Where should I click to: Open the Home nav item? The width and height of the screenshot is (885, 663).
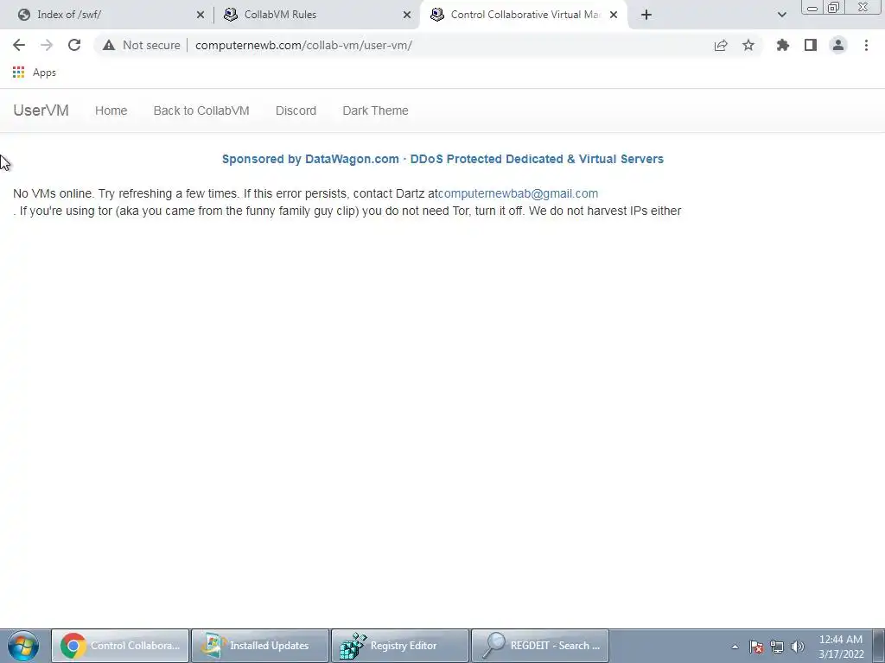point(111,110)
